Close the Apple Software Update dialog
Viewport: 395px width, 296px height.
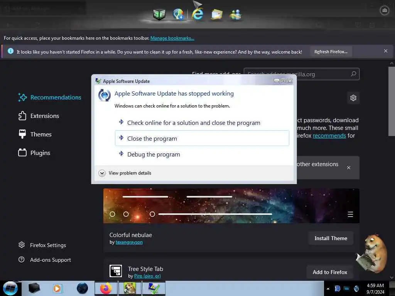(x=290, y=81)
